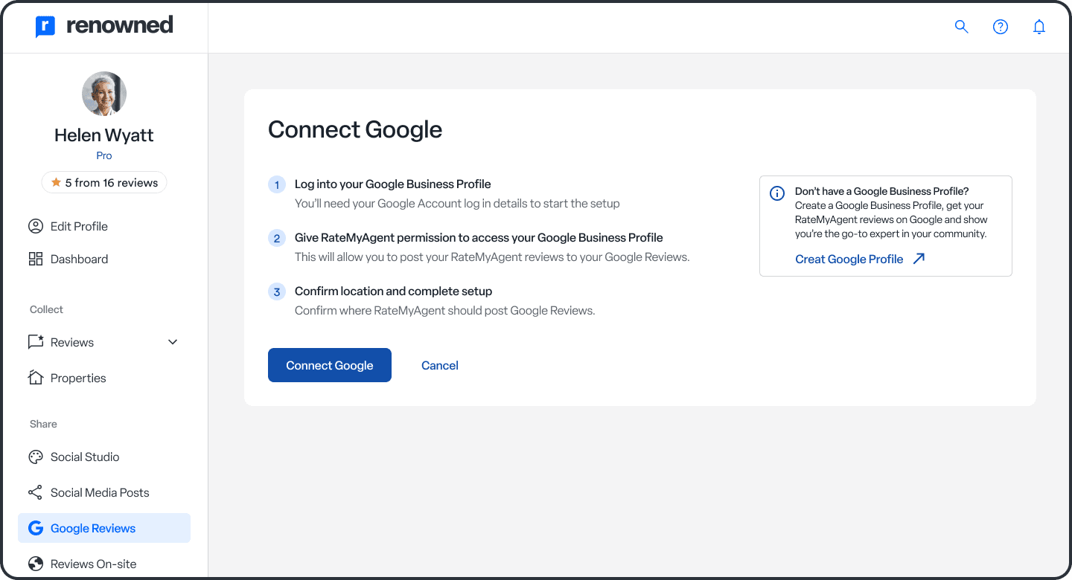The image size is (1072, 580).
Task: Click the Properties house icon
Action: [x=36, y=378]
